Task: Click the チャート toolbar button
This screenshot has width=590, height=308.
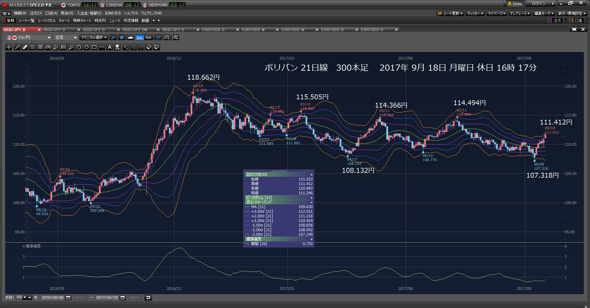Action: (64, 21)
